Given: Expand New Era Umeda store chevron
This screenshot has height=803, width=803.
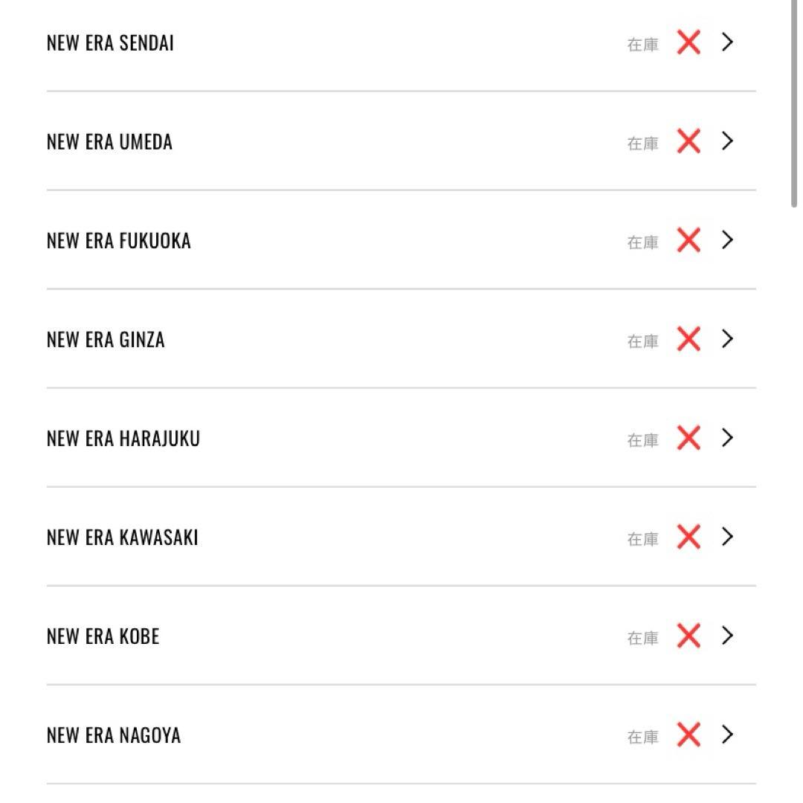Looking at the screenshot, I should [x=727, y=141].
